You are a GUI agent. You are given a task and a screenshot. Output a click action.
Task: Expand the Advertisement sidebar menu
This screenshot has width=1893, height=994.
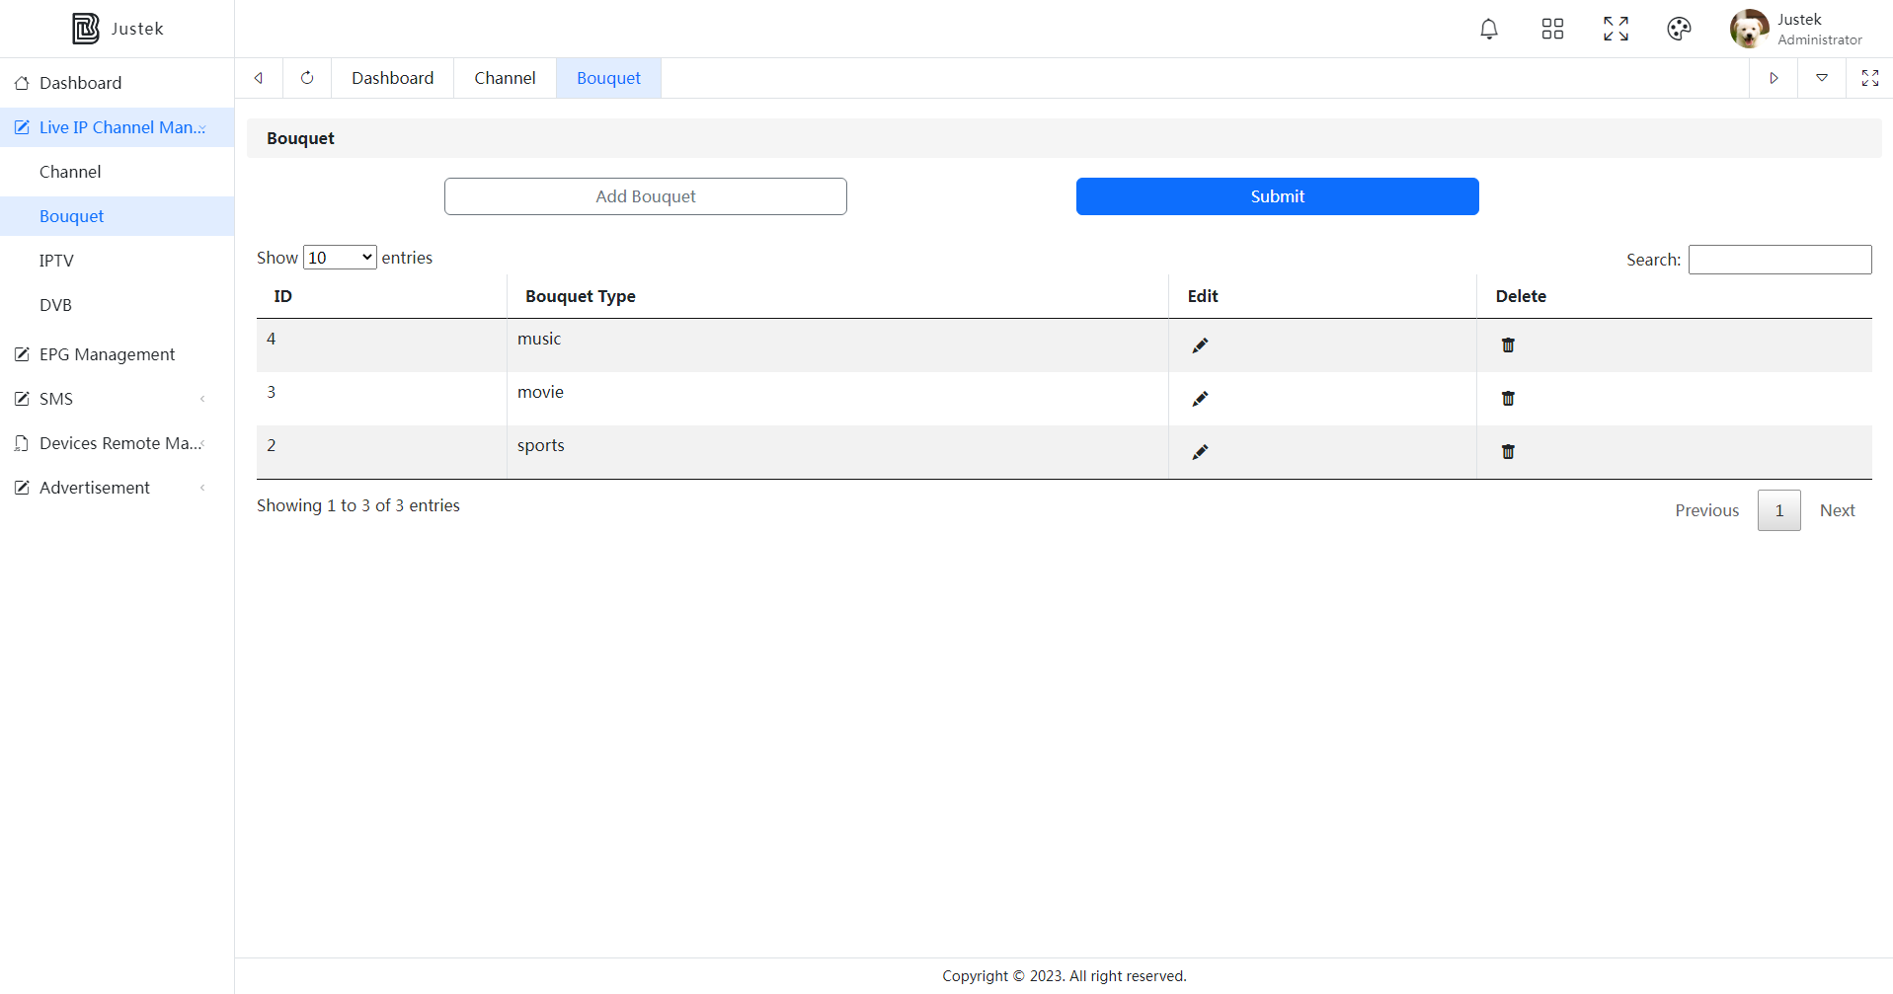click(x=117, y=488)
